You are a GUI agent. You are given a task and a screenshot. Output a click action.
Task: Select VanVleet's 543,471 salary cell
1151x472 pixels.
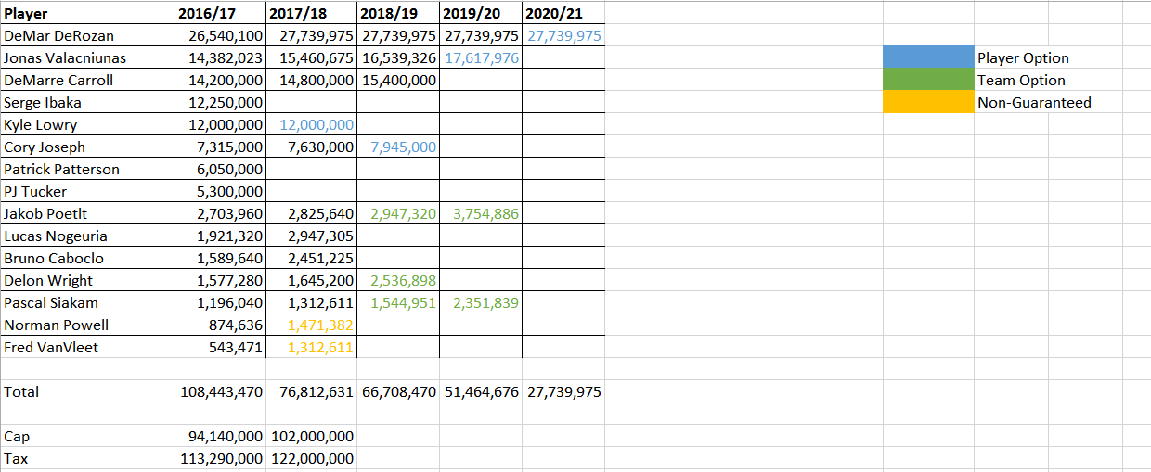220,347
